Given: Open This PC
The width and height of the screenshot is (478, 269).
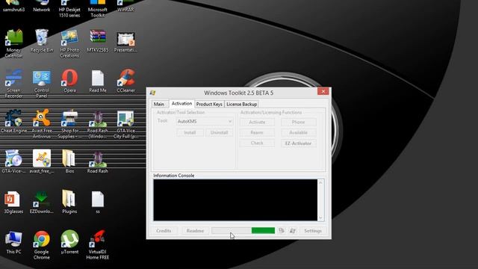Looking at the screenshot, I should 13,242.
